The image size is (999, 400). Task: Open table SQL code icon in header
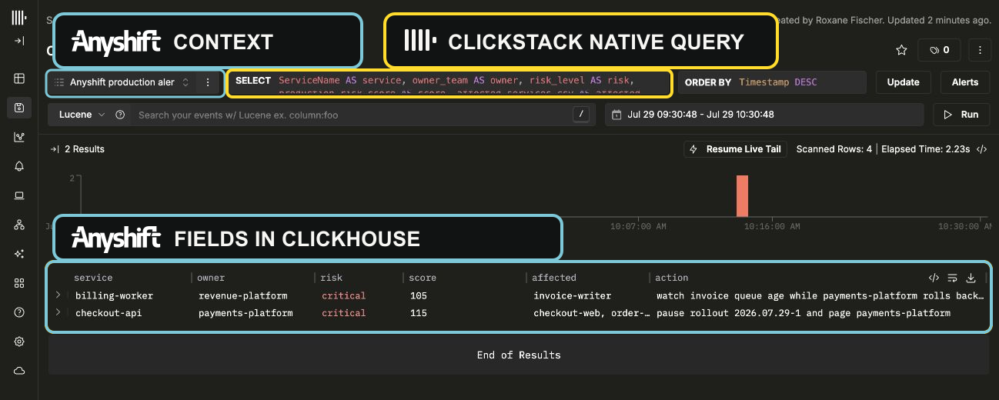click(934, 278)
